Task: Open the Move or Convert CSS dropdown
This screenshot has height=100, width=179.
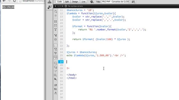Action: point(56,79)
